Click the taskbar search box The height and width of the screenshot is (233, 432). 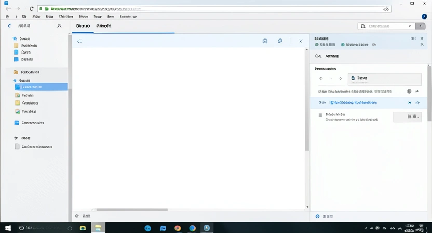click(46, 228)
